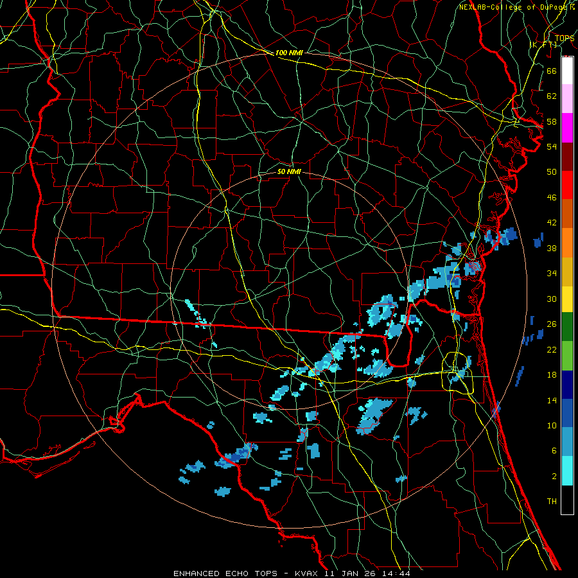Click the medium blue legend swatch
Viewport: 578px width, 578px height.
point(567,413)
